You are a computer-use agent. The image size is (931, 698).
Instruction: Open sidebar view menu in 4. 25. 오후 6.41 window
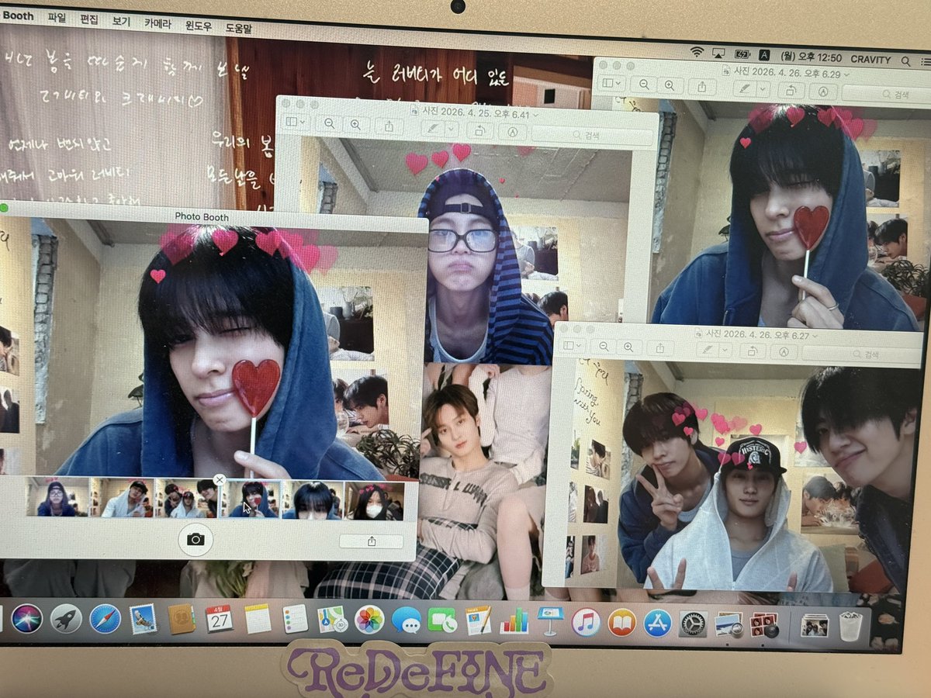click(296, 123)
